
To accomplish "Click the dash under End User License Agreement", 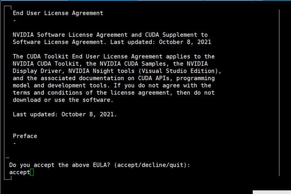I will click(15, 20).
